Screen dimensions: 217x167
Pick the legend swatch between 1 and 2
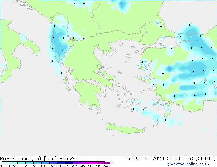22,163
